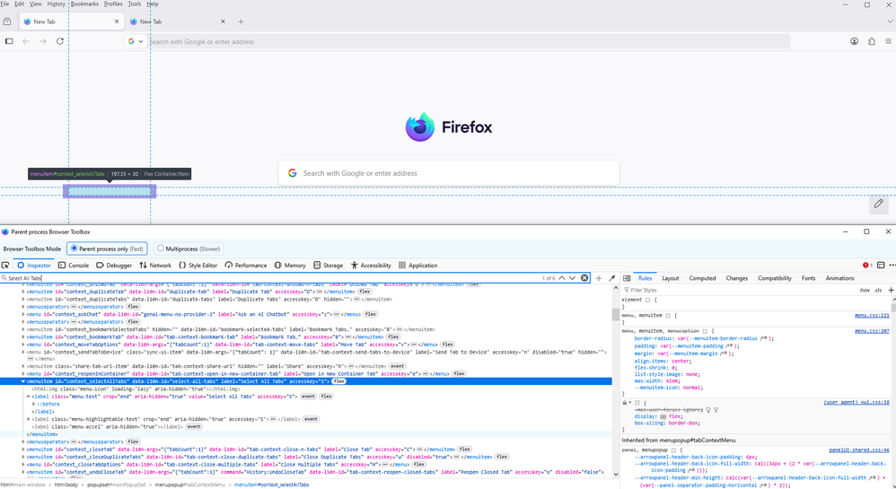896x489 pixels.
Task: Toggle the :hov pseudo-class panel
Action: (864, 291)
